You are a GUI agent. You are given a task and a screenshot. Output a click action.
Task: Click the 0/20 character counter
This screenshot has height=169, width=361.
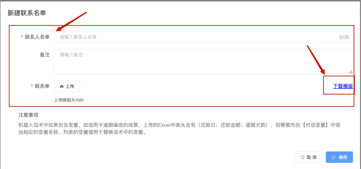click(344, 37)
